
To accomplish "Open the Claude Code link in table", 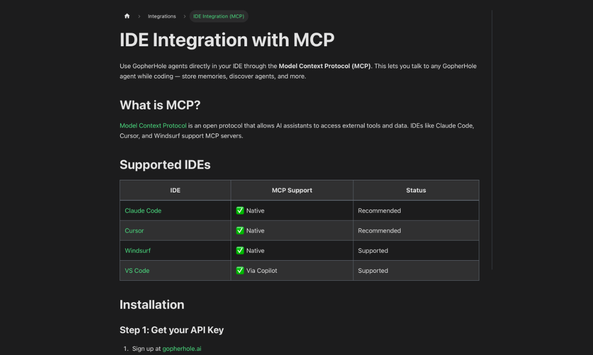I will coord(143,211).
